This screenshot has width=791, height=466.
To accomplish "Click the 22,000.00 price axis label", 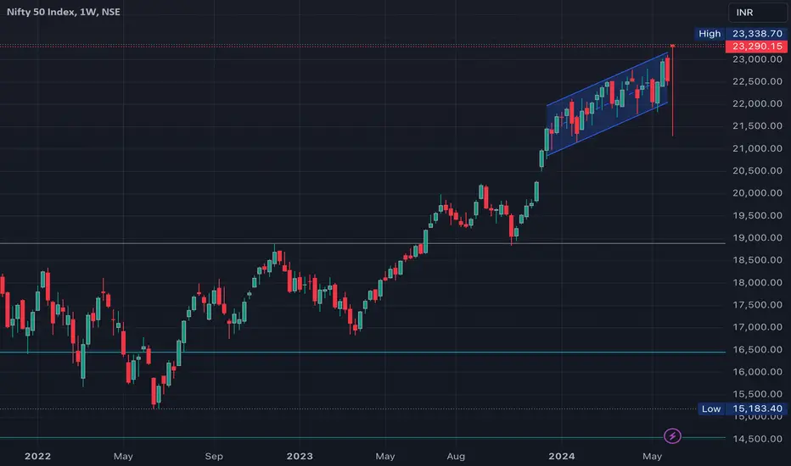I will (x=757, y=103).
